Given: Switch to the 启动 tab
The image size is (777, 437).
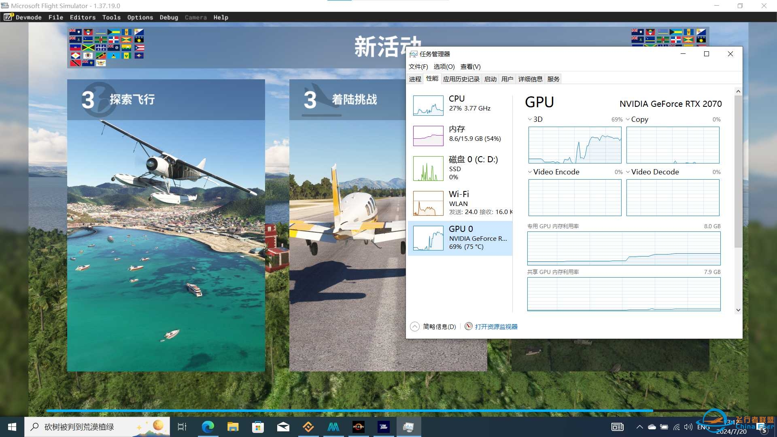Looking at the screenshot, I should (x=490, y=79).
